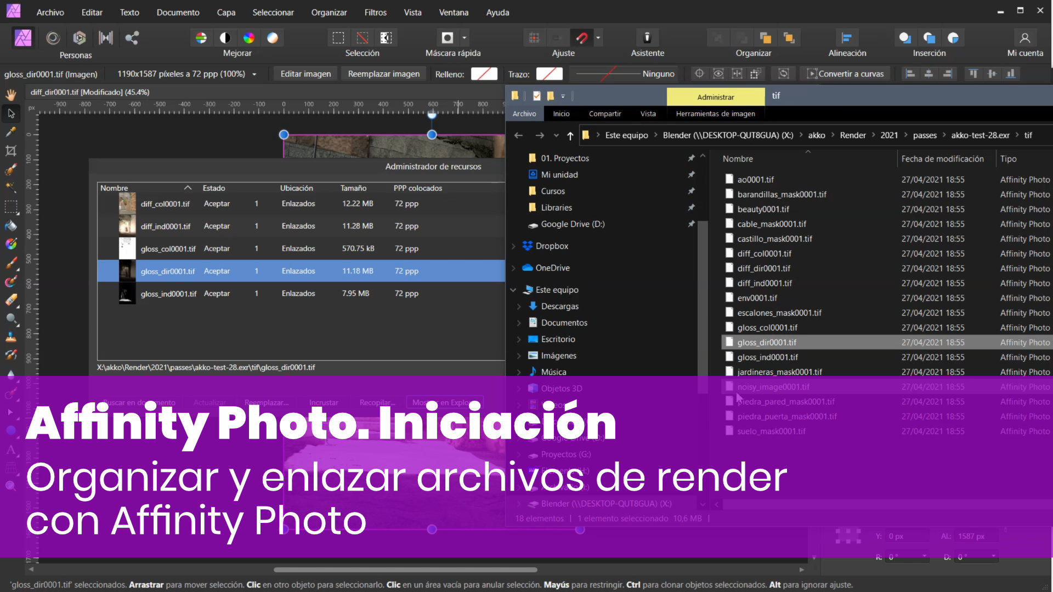Switch to the Tone Mapping Persona
Image resolution: width=1053 pixels, height=592 pixels.
106,38
